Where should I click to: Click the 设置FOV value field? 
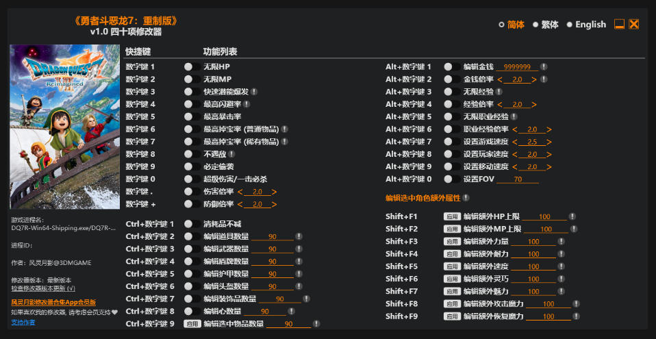point(518,179)
